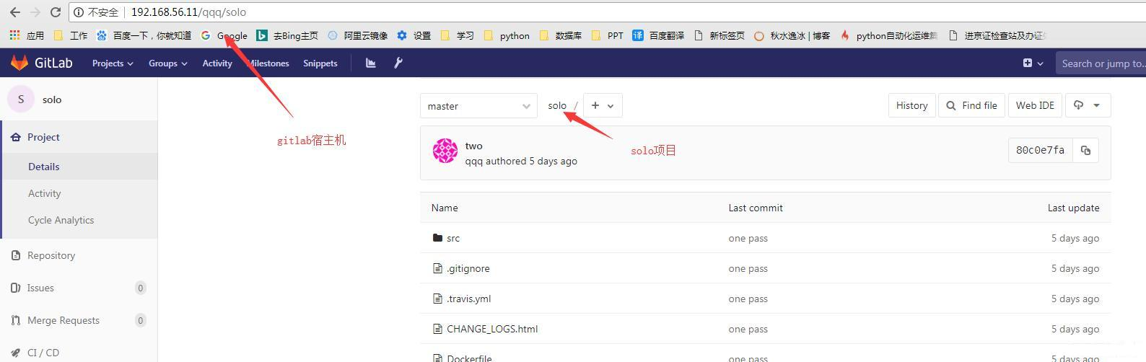Click the commit SHA 80c0e7fa
Screen dimensions: 1146x362
coord(1040,150)
